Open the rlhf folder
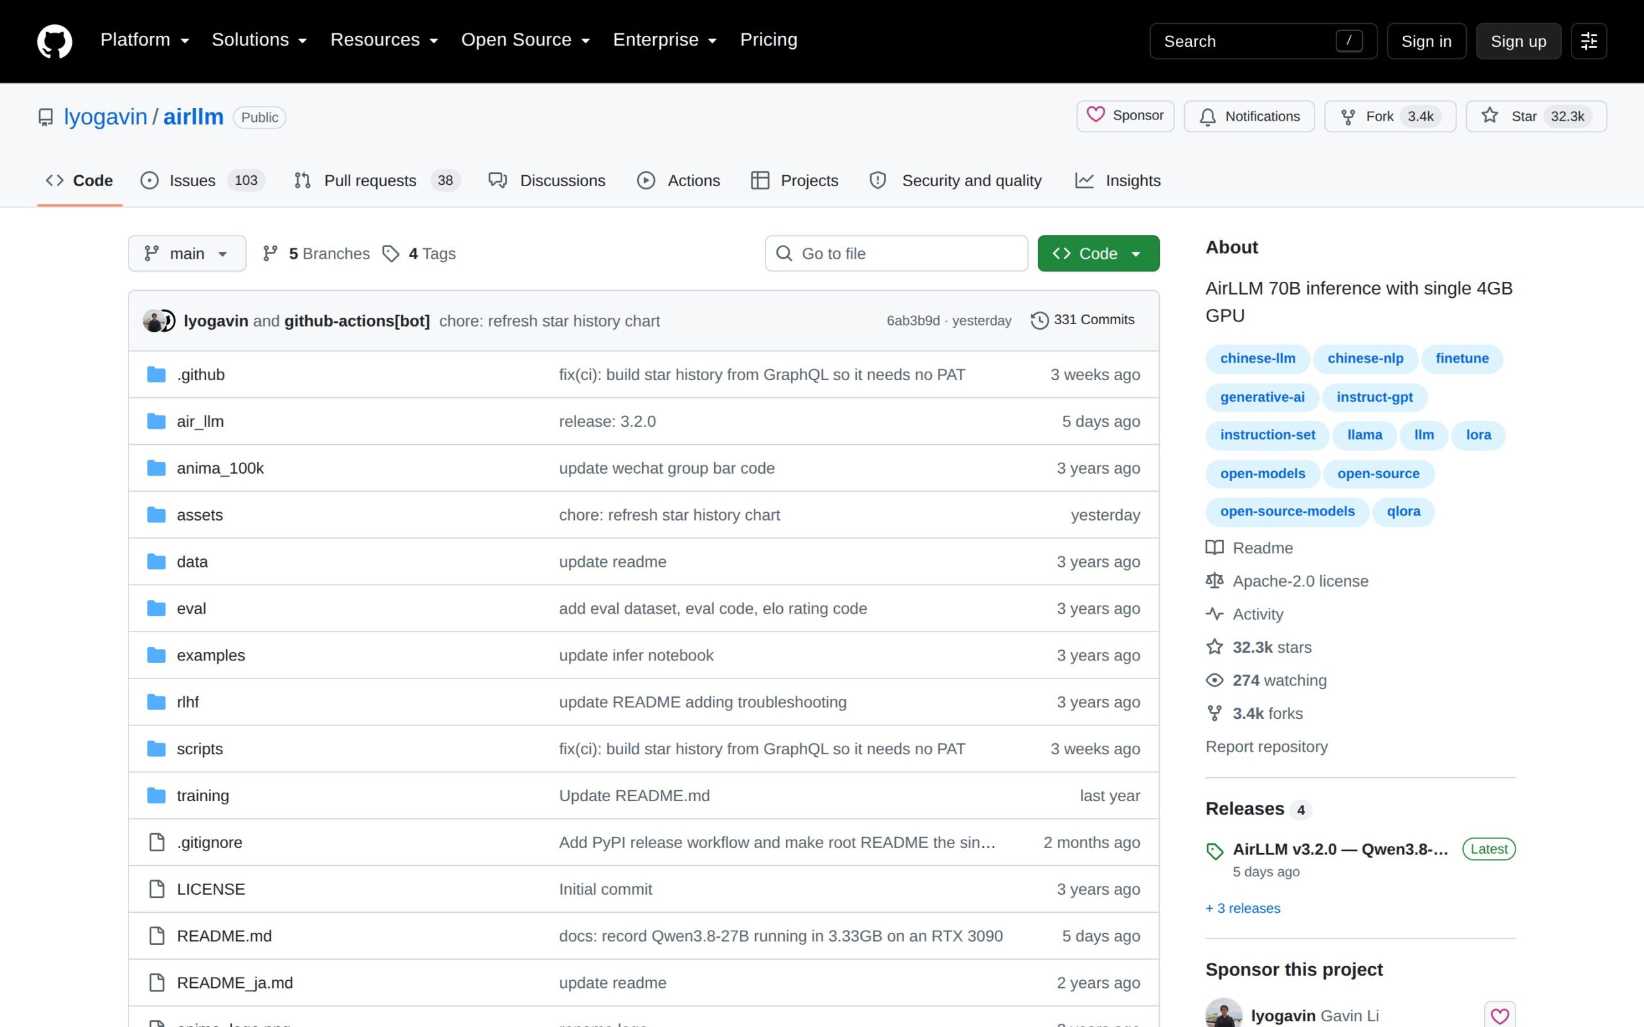This screenshot has width=1644, height=1027. 188,702
